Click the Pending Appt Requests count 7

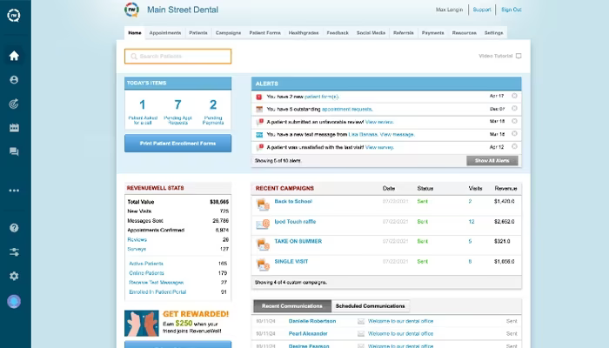[x=177, y=105]
